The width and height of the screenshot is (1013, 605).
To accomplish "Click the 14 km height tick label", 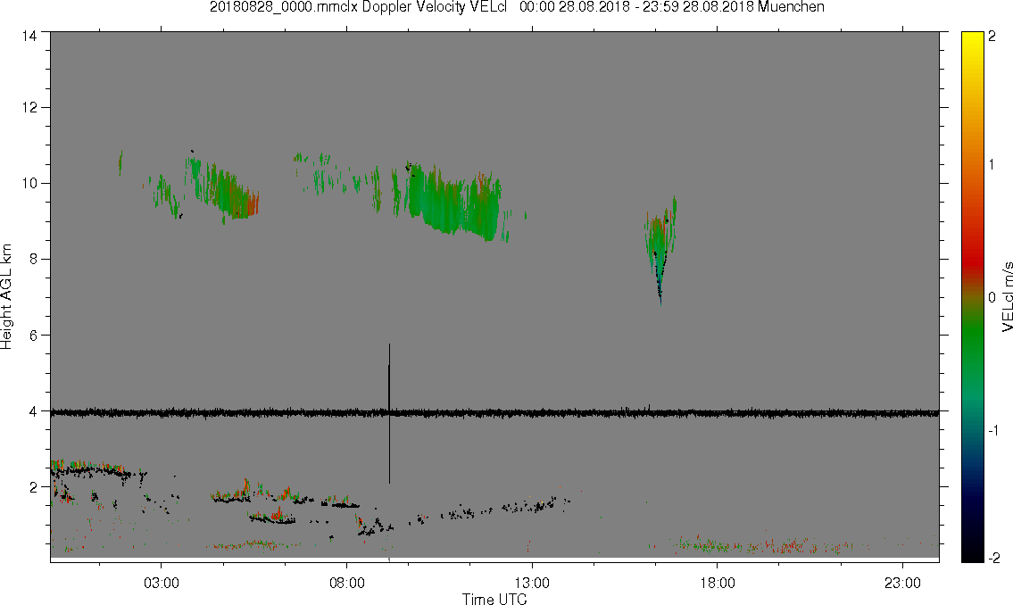I will pos(29,37).
